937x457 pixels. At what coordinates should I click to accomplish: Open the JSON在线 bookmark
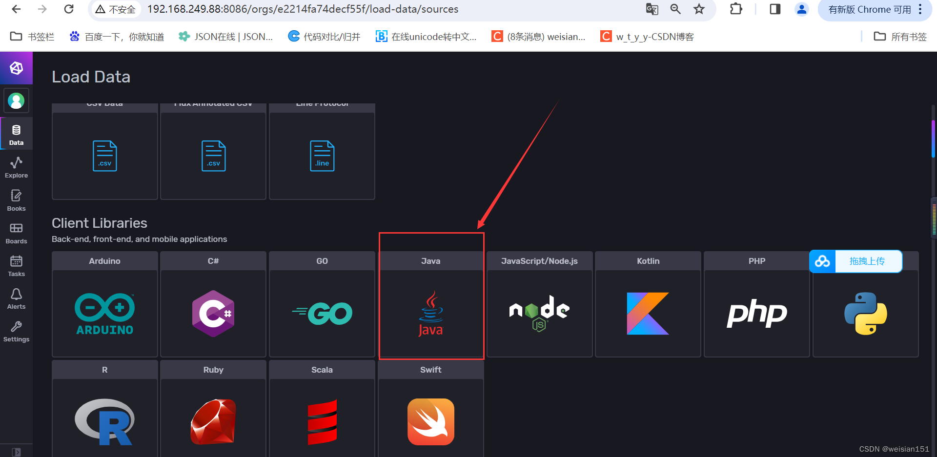(x=225, y=37)
